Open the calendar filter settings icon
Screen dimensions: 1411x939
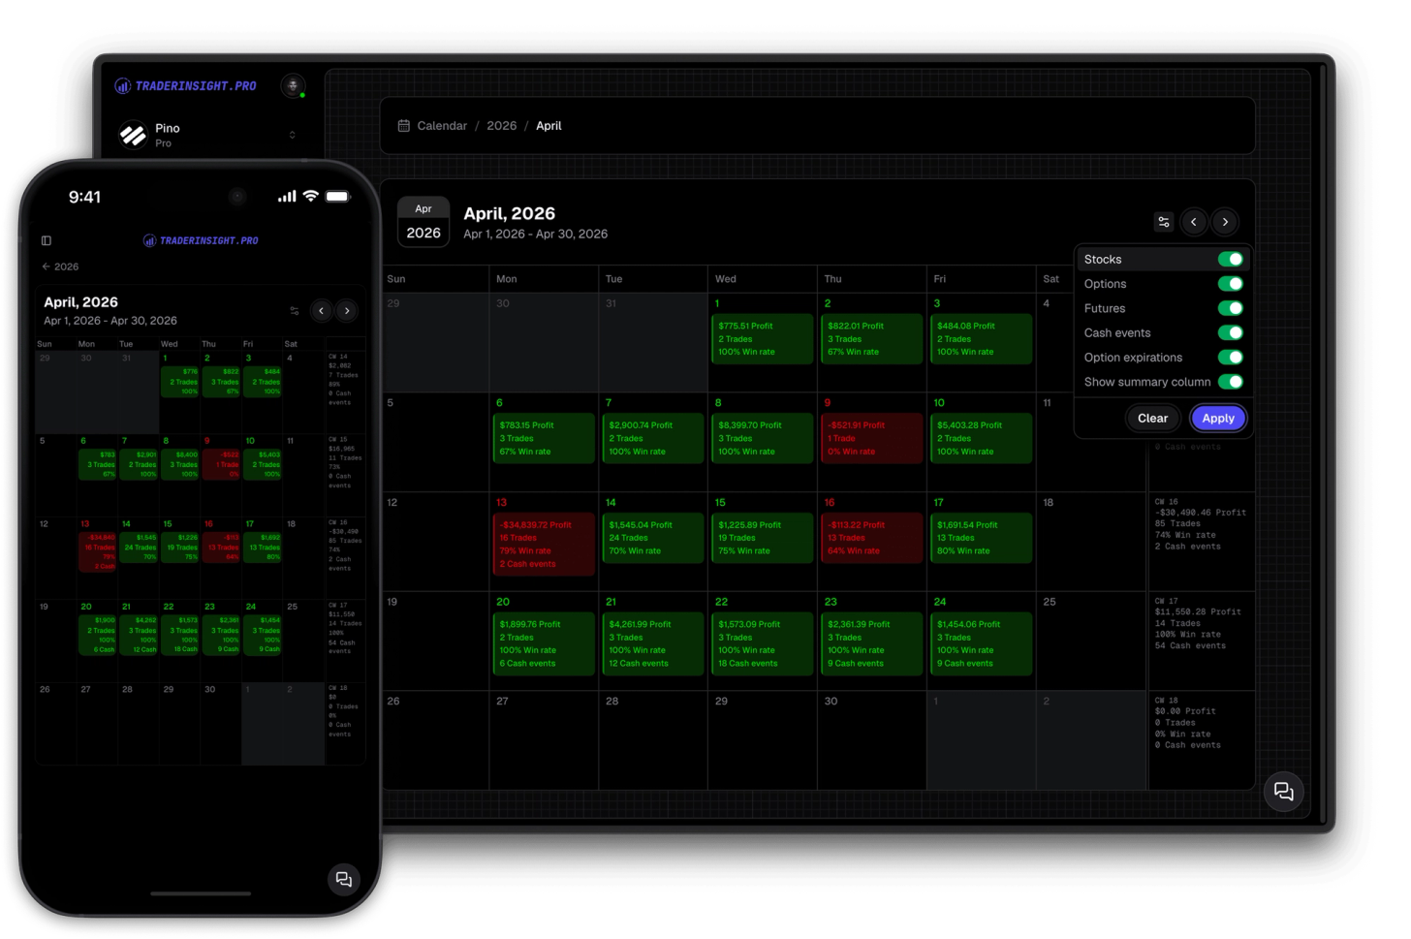point(1163,222)
